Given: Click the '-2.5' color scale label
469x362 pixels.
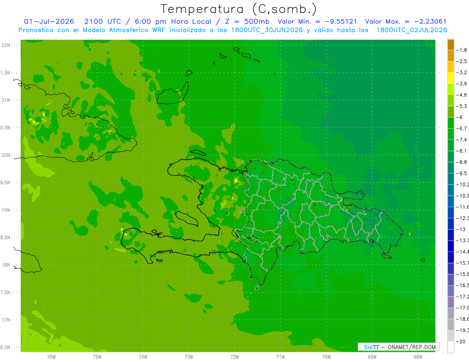Looking at the screenshot, I should [x=462, y=61].
